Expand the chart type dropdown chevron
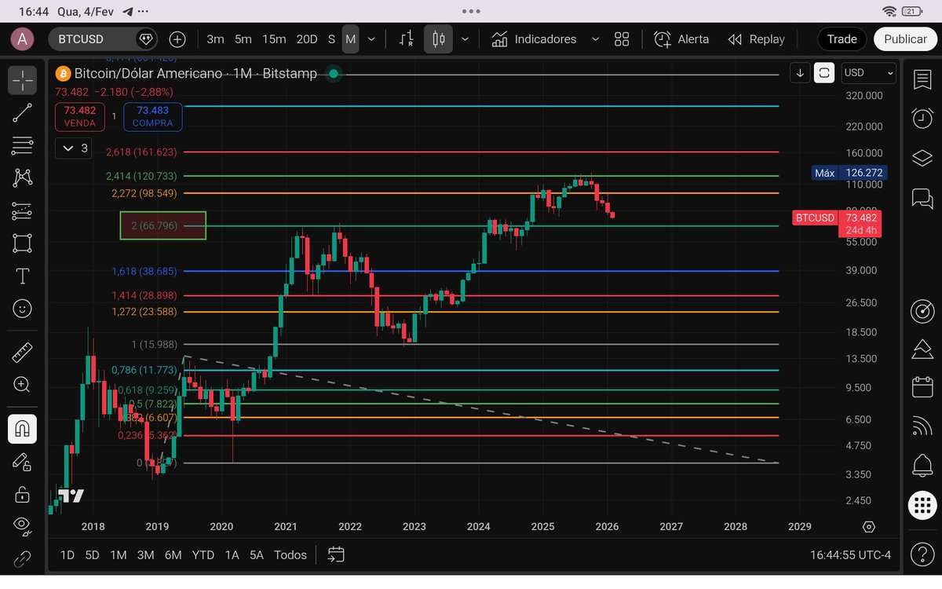Viewport: 942px width, 589px height. tap(465, 39)
